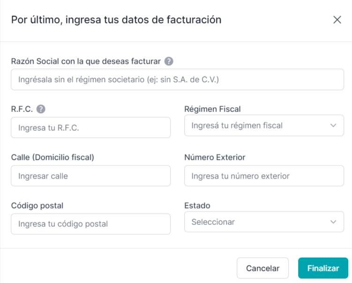
Task: Click the question mark icon beside R.F.C.
Action: (x=41, y=109)
